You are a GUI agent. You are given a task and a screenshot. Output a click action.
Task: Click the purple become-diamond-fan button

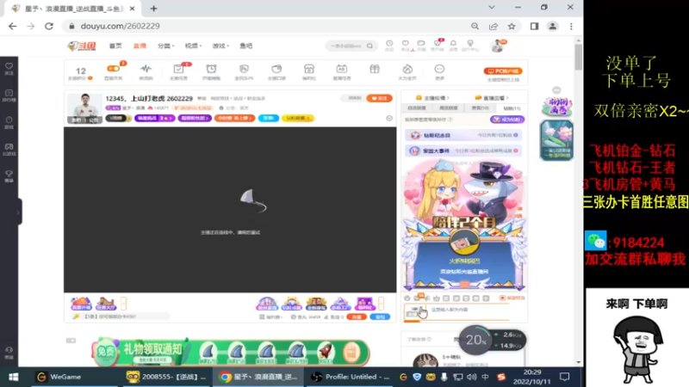click(x=507, y=120)
